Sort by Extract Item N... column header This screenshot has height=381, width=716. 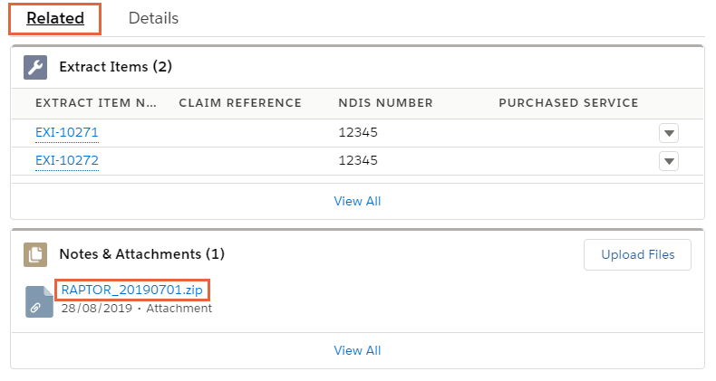pos(96,103)
